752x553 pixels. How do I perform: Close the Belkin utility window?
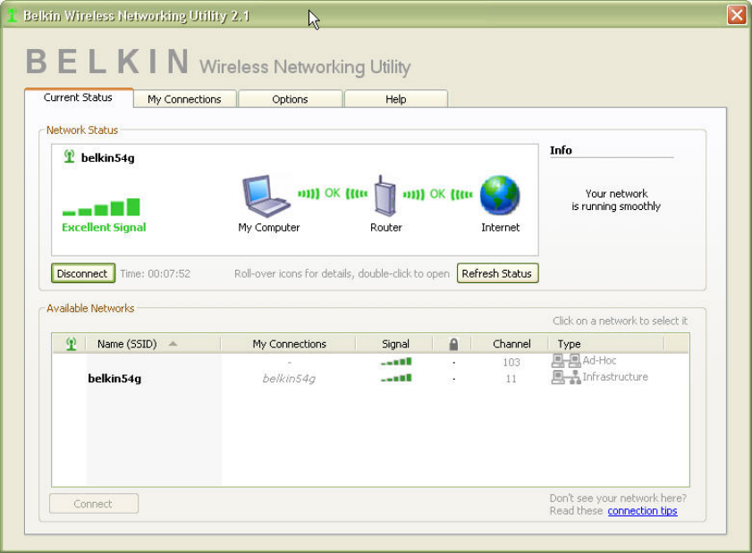[736, 15]
